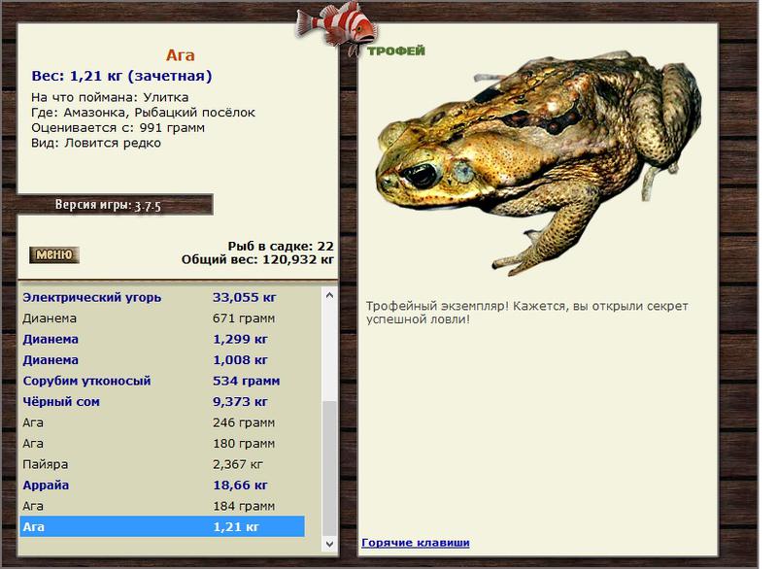This screenshot has width=777, height=569.
Task: Select the Аррайа 18,66 кг row
Action: click(x=162, y=485)
